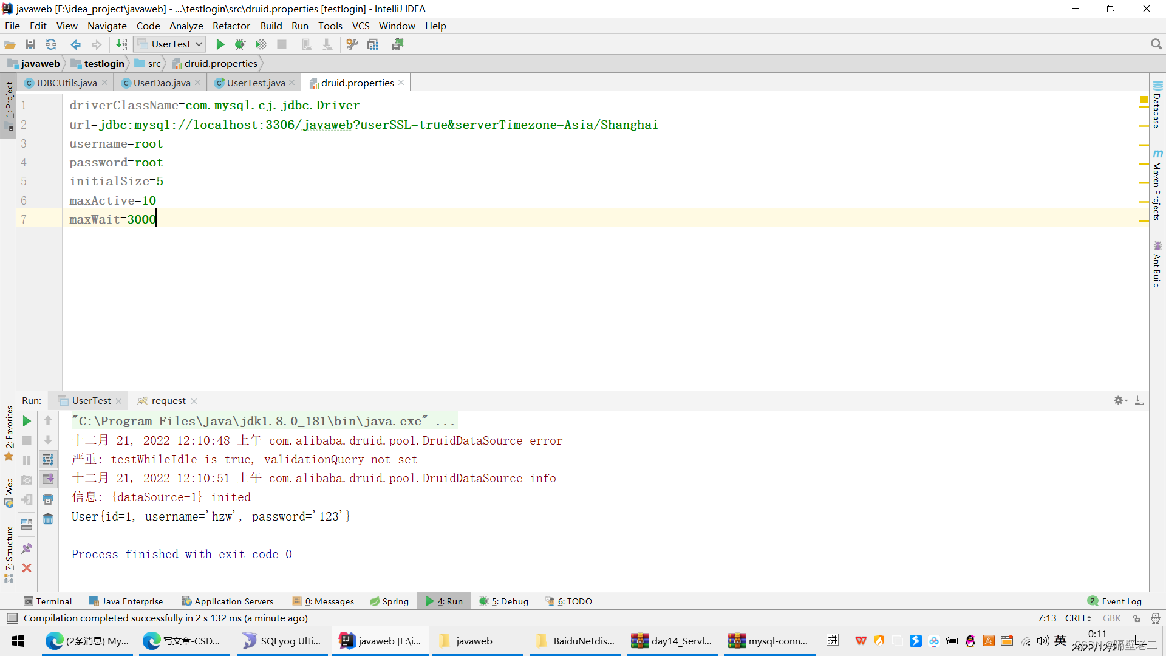Viewport: 1166px width, 656px height.
Task: Rerun the UserTest program
Action: coord(26,420)
